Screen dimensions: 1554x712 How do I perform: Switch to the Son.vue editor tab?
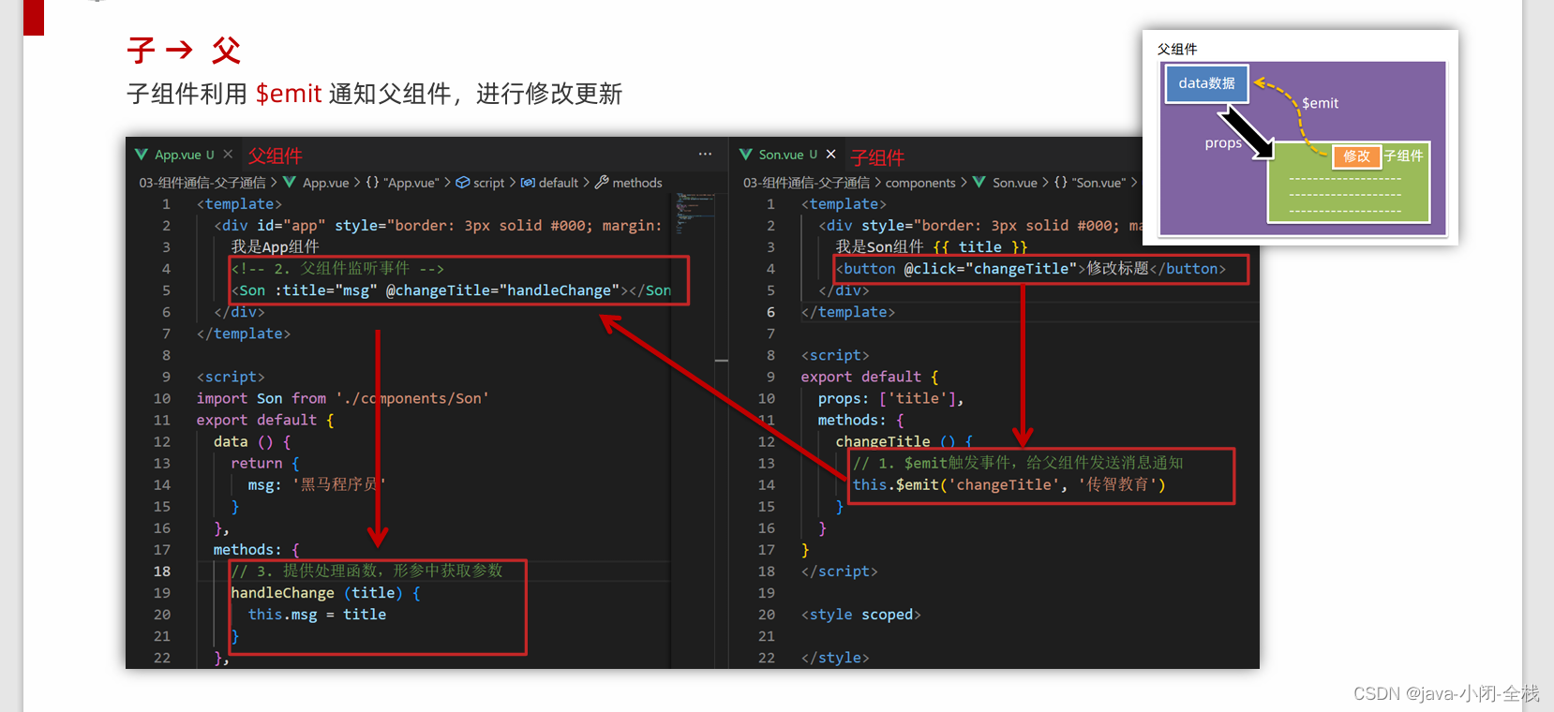pos(787,155)
